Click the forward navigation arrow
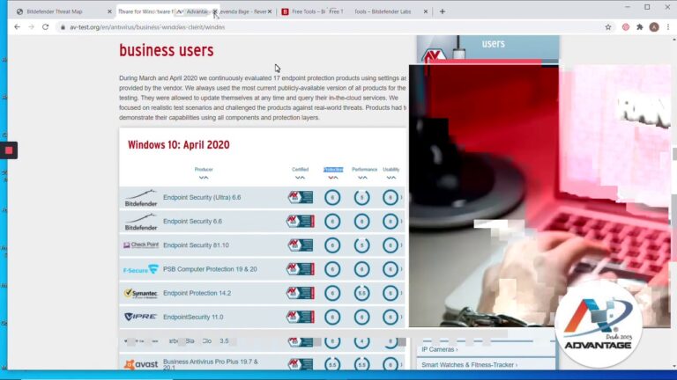Viewport: 677px width, 380px height. (31, 27)
